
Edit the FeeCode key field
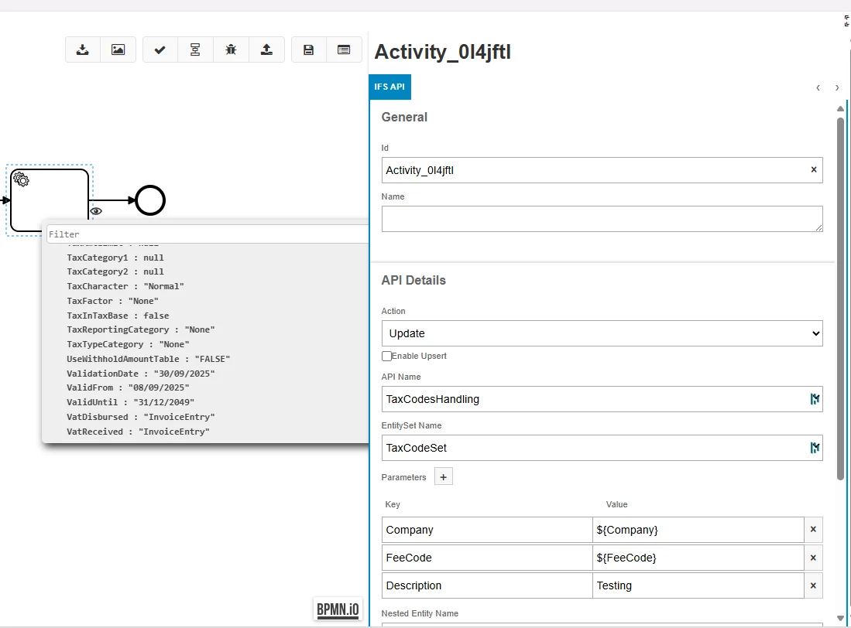coord(487,558)
